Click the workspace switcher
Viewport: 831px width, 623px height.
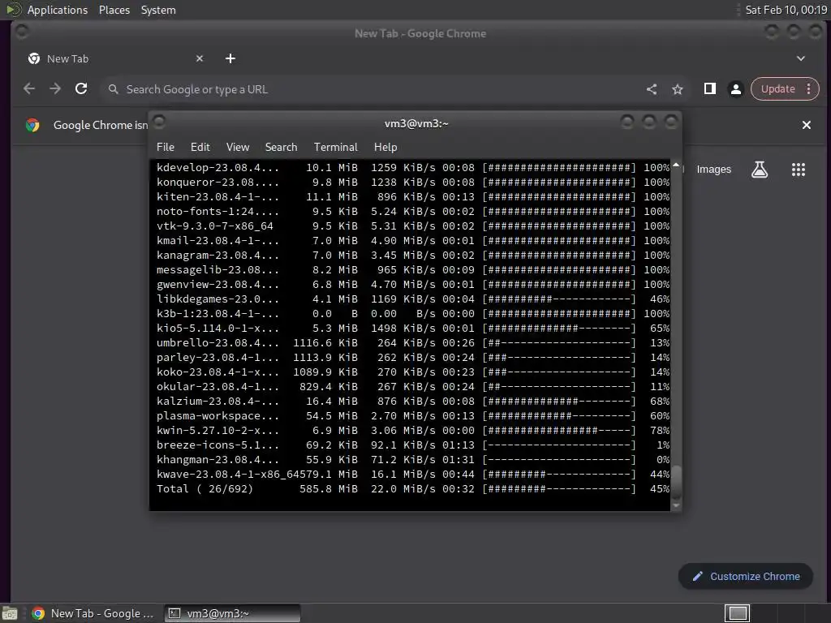(x=737, y=613)
